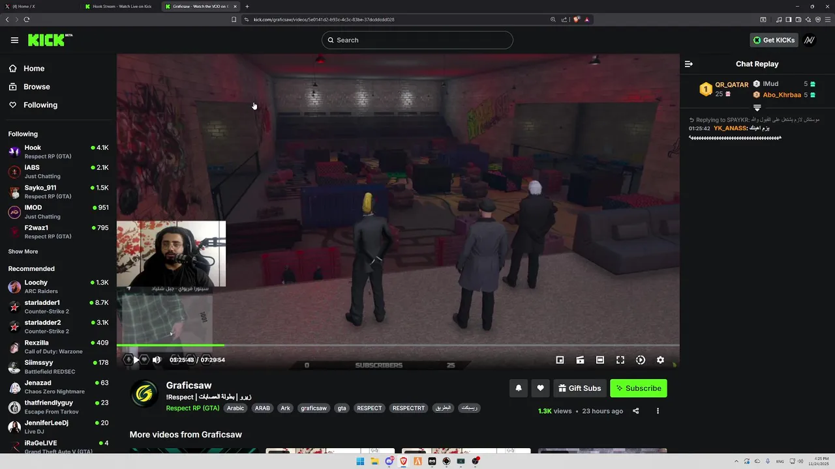Open starladder2 recommended channel
The height and width of the screenshot is (469, 835).
tap(58, 327)
